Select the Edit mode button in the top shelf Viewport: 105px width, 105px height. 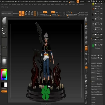coord(20,13)
